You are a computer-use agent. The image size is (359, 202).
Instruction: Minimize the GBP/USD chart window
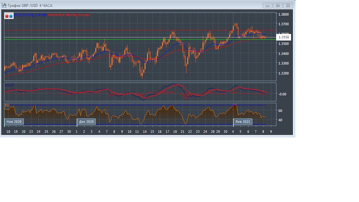click(267, 5)
